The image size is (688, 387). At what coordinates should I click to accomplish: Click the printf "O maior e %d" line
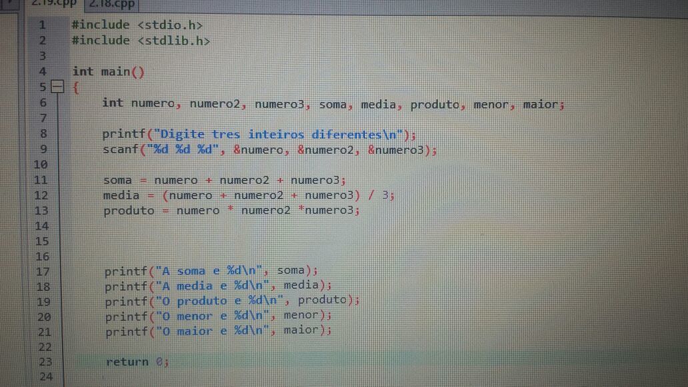[x=218, y=331]
